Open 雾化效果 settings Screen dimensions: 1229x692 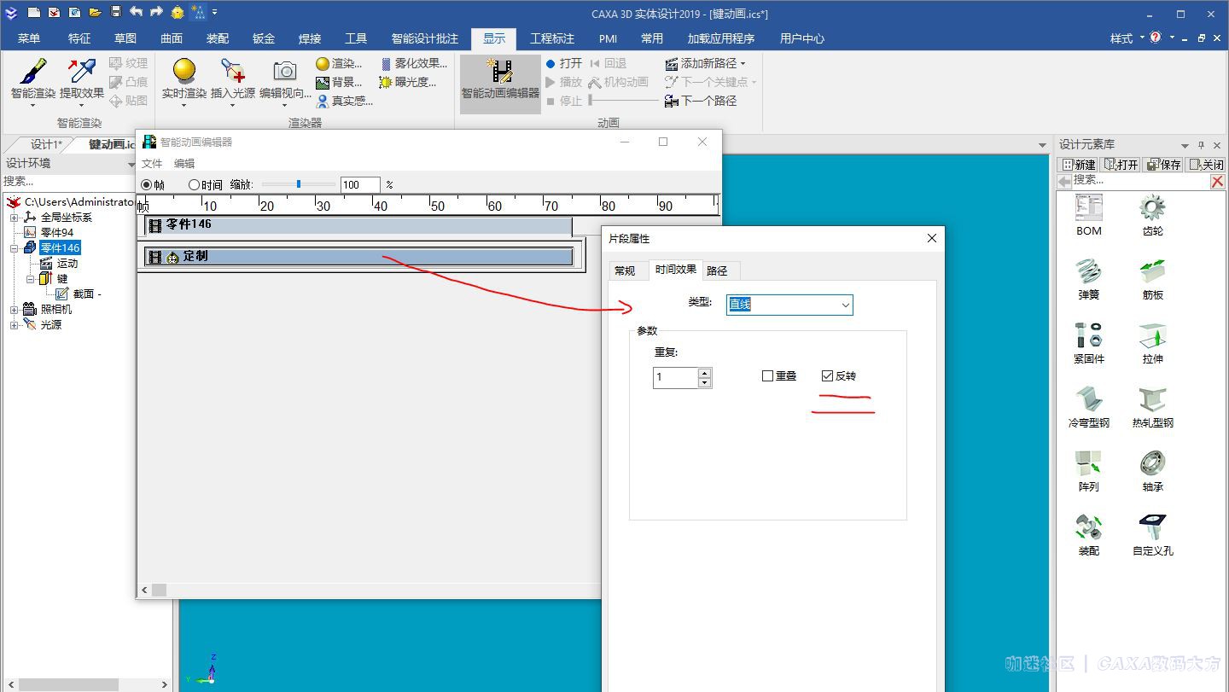pyautogui.click(x=413, y=64)
